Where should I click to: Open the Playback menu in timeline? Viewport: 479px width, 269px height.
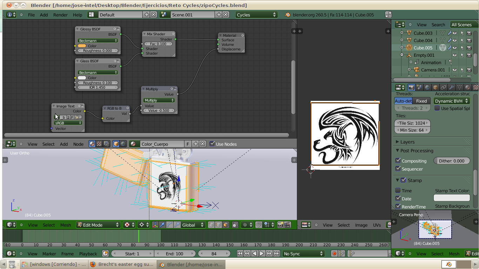coord(88,254)
